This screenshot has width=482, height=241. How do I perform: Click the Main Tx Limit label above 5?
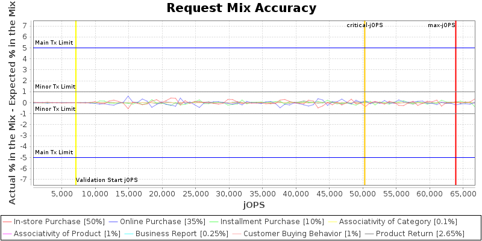click(x=54, y=43)
